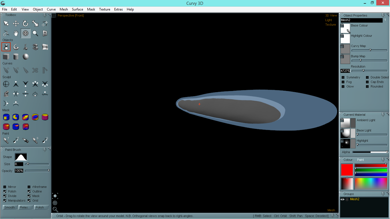This screenshot has width=390, height=219.
Task: Activate the Orbit view tool
Action: [25, 33]
